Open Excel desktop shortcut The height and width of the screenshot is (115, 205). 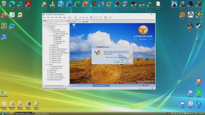77,4
